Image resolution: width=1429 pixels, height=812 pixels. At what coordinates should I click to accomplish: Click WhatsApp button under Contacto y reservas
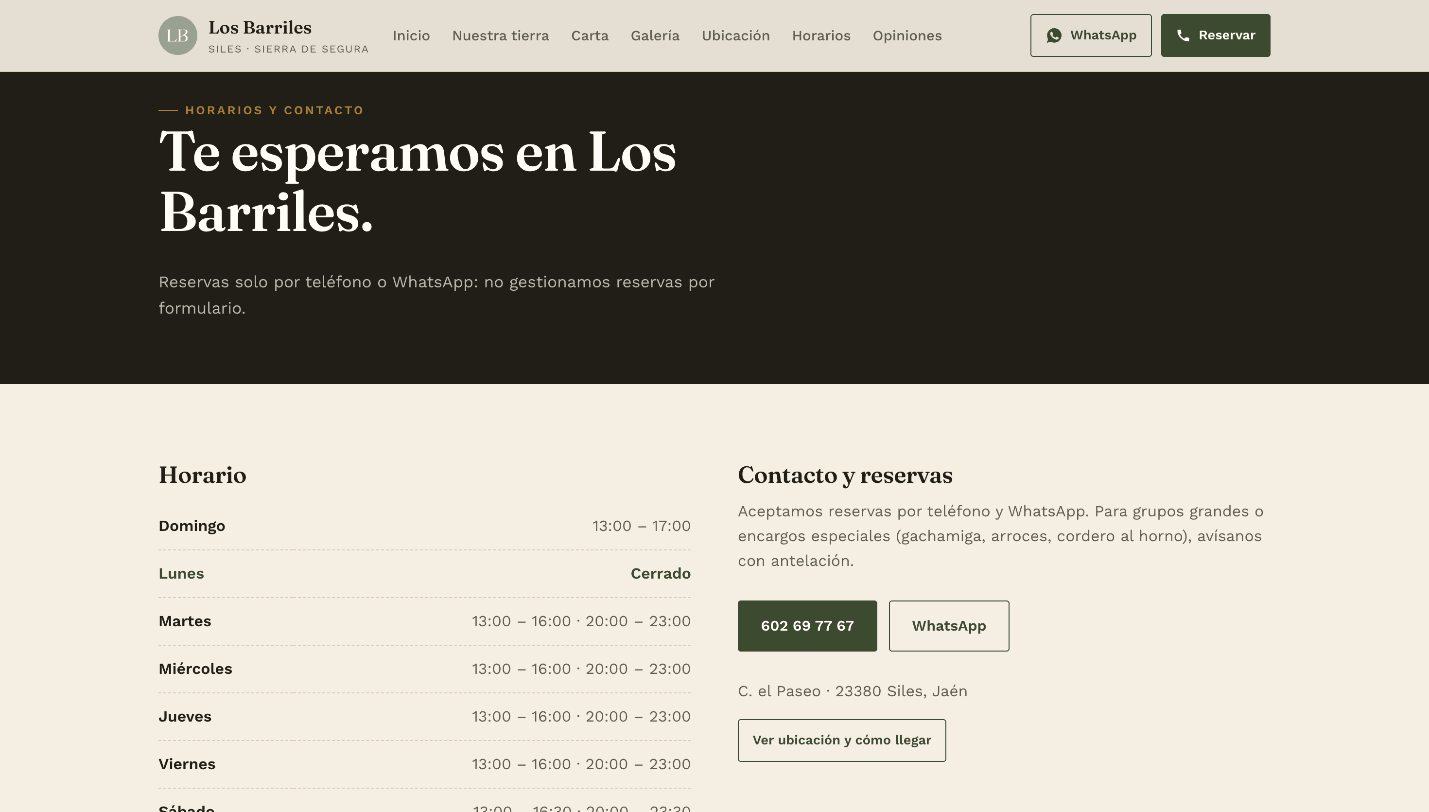949,626
